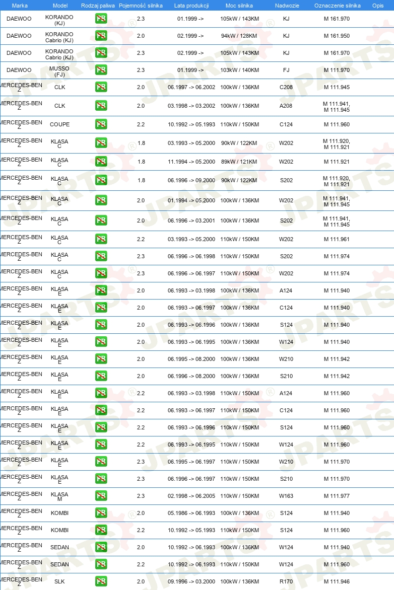Screen dimensions: 394x590
Task: Click the 89kW / 121KM power cell
Action: [239, 162]
